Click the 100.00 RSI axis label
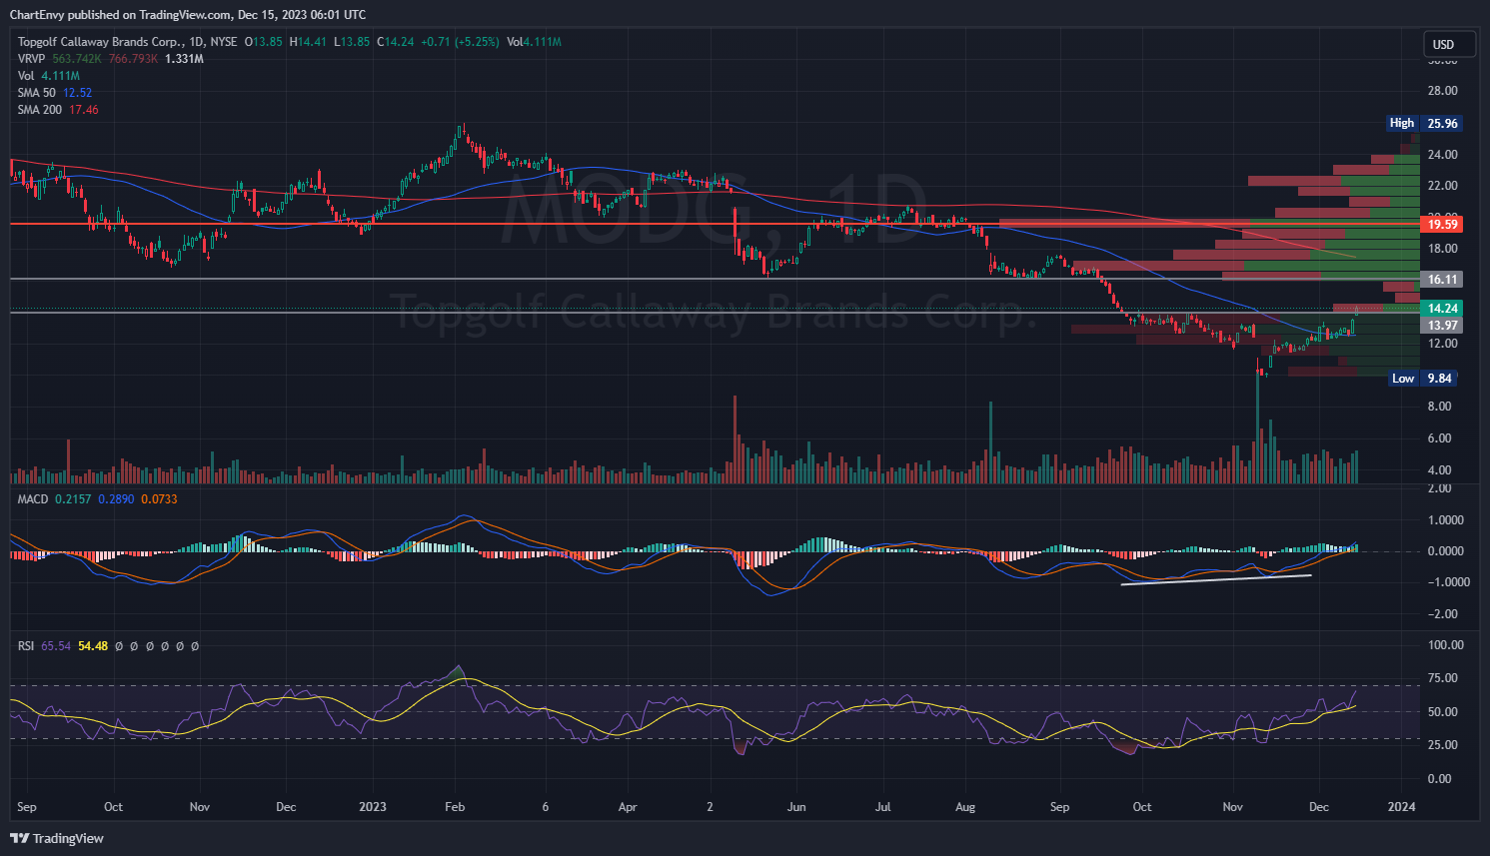Image resolution: width=1490 pixels, height=856 pixels. [x=1446, y=645]
